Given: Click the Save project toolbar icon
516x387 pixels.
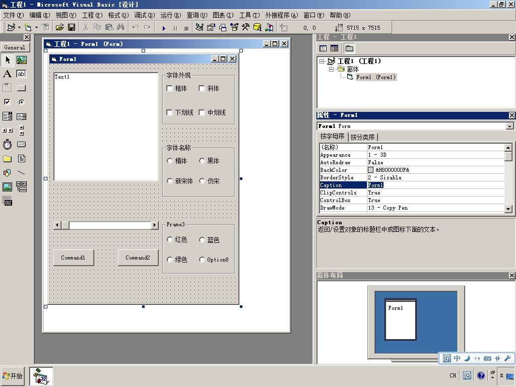Looking at the screenshot, I should [x=72, y=28].
